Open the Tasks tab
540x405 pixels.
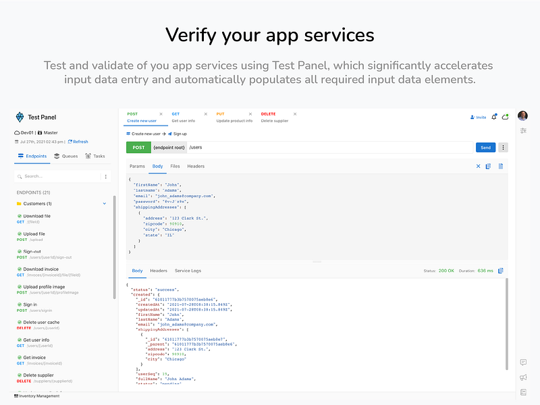click(95, 157)
